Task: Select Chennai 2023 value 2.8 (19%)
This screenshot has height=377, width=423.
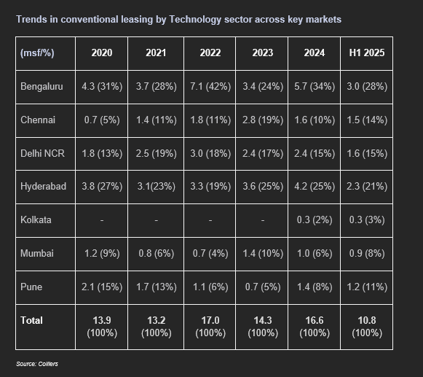Action: pyautogui.click(x=263, y=120)
